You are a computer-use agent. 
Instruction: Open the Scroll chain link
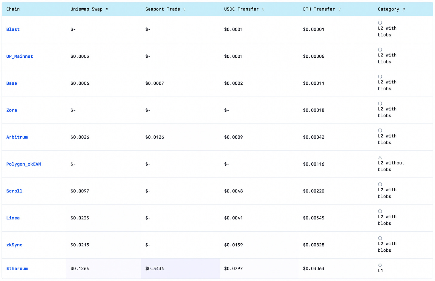(14, 191)
